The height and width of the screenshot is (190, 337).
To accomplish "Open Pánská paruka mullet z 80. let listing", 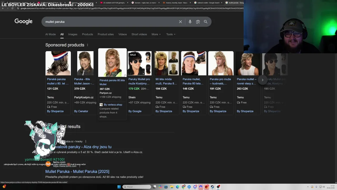I will click(58, 81).
